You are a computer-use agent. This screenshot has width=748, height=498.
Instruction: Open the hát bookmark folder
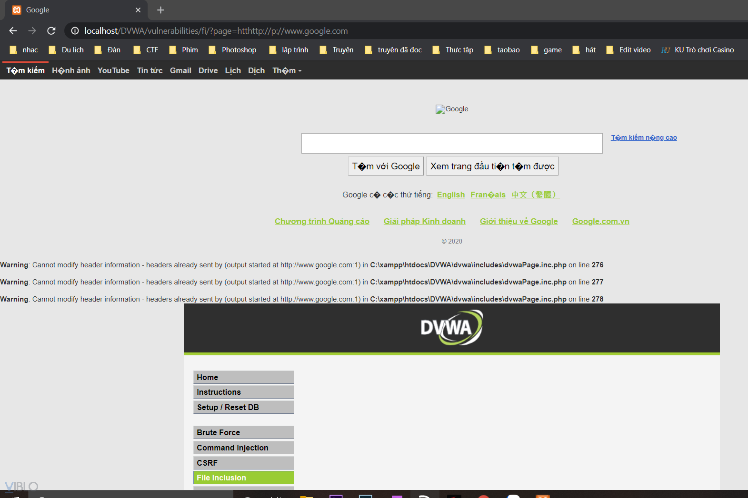(584, 50)
